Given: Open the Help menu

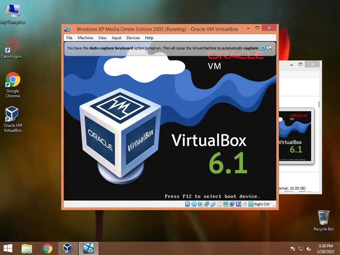Looking at the screenshot, I should tap(149, 38).
